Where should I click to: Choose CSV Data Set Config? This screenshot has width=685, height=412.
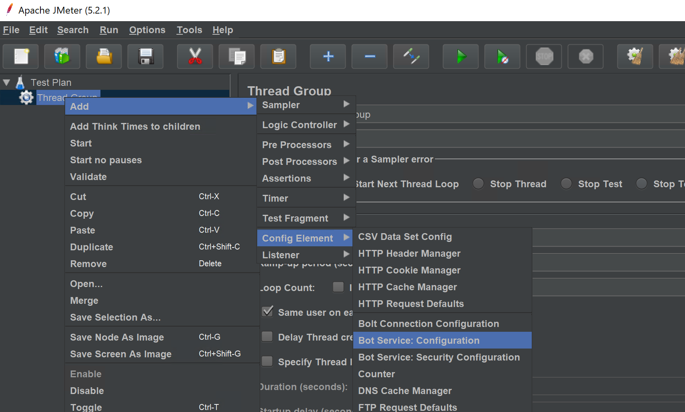[443, 237]
